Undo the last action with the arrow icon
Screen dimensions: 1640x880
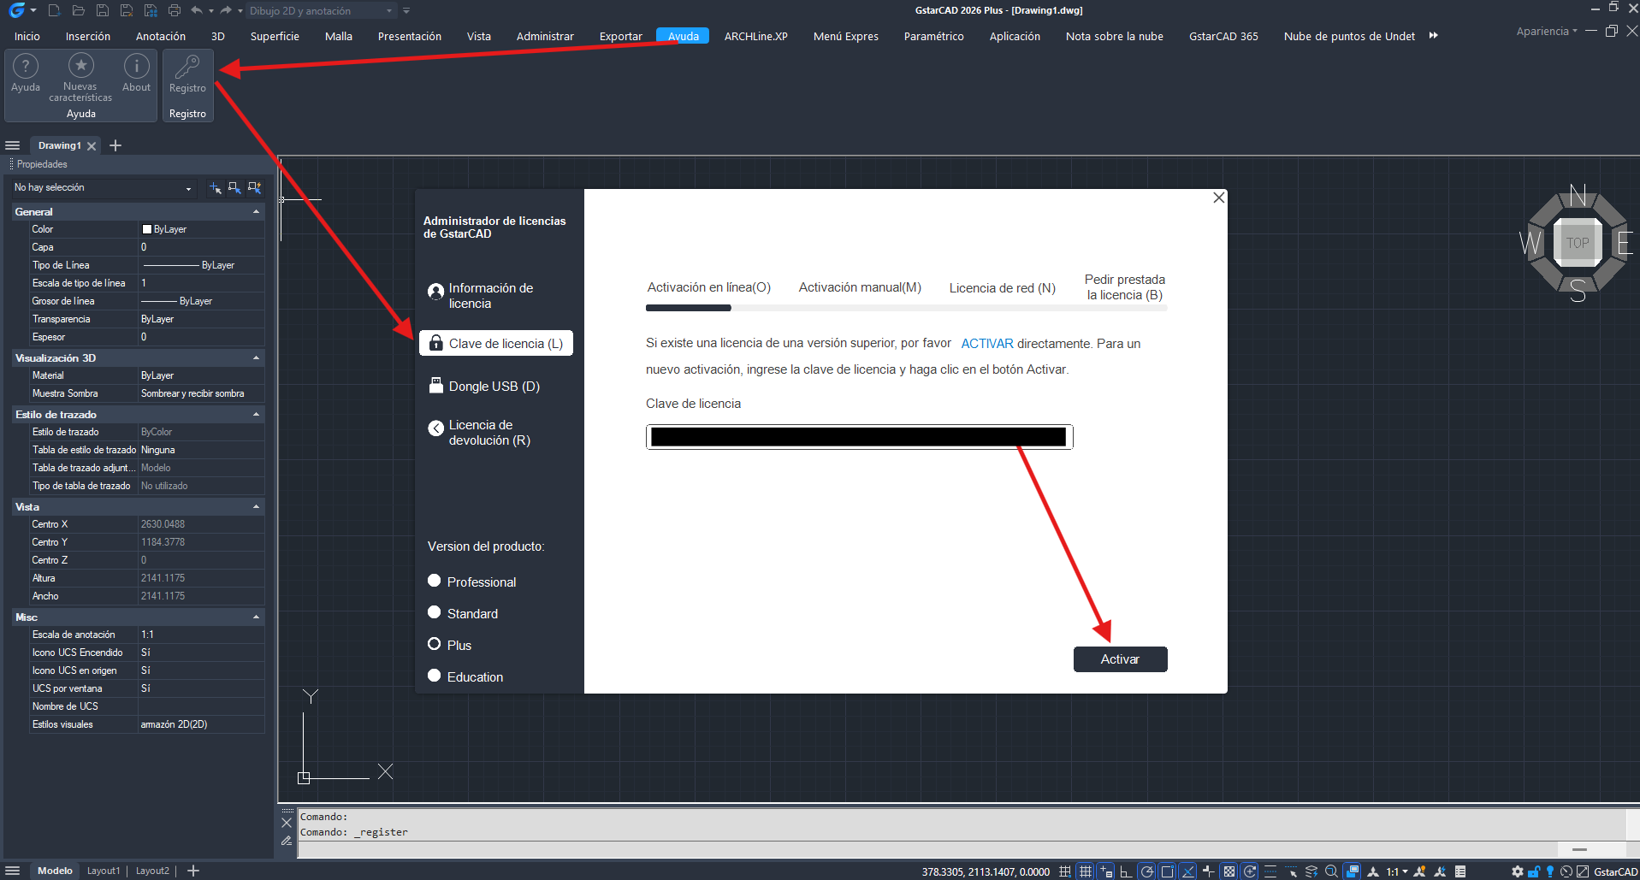point(198,10)
